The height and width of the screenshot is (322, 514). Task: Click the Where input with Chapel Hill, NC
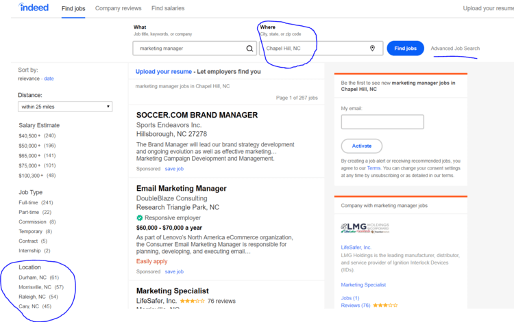(321, 49)
